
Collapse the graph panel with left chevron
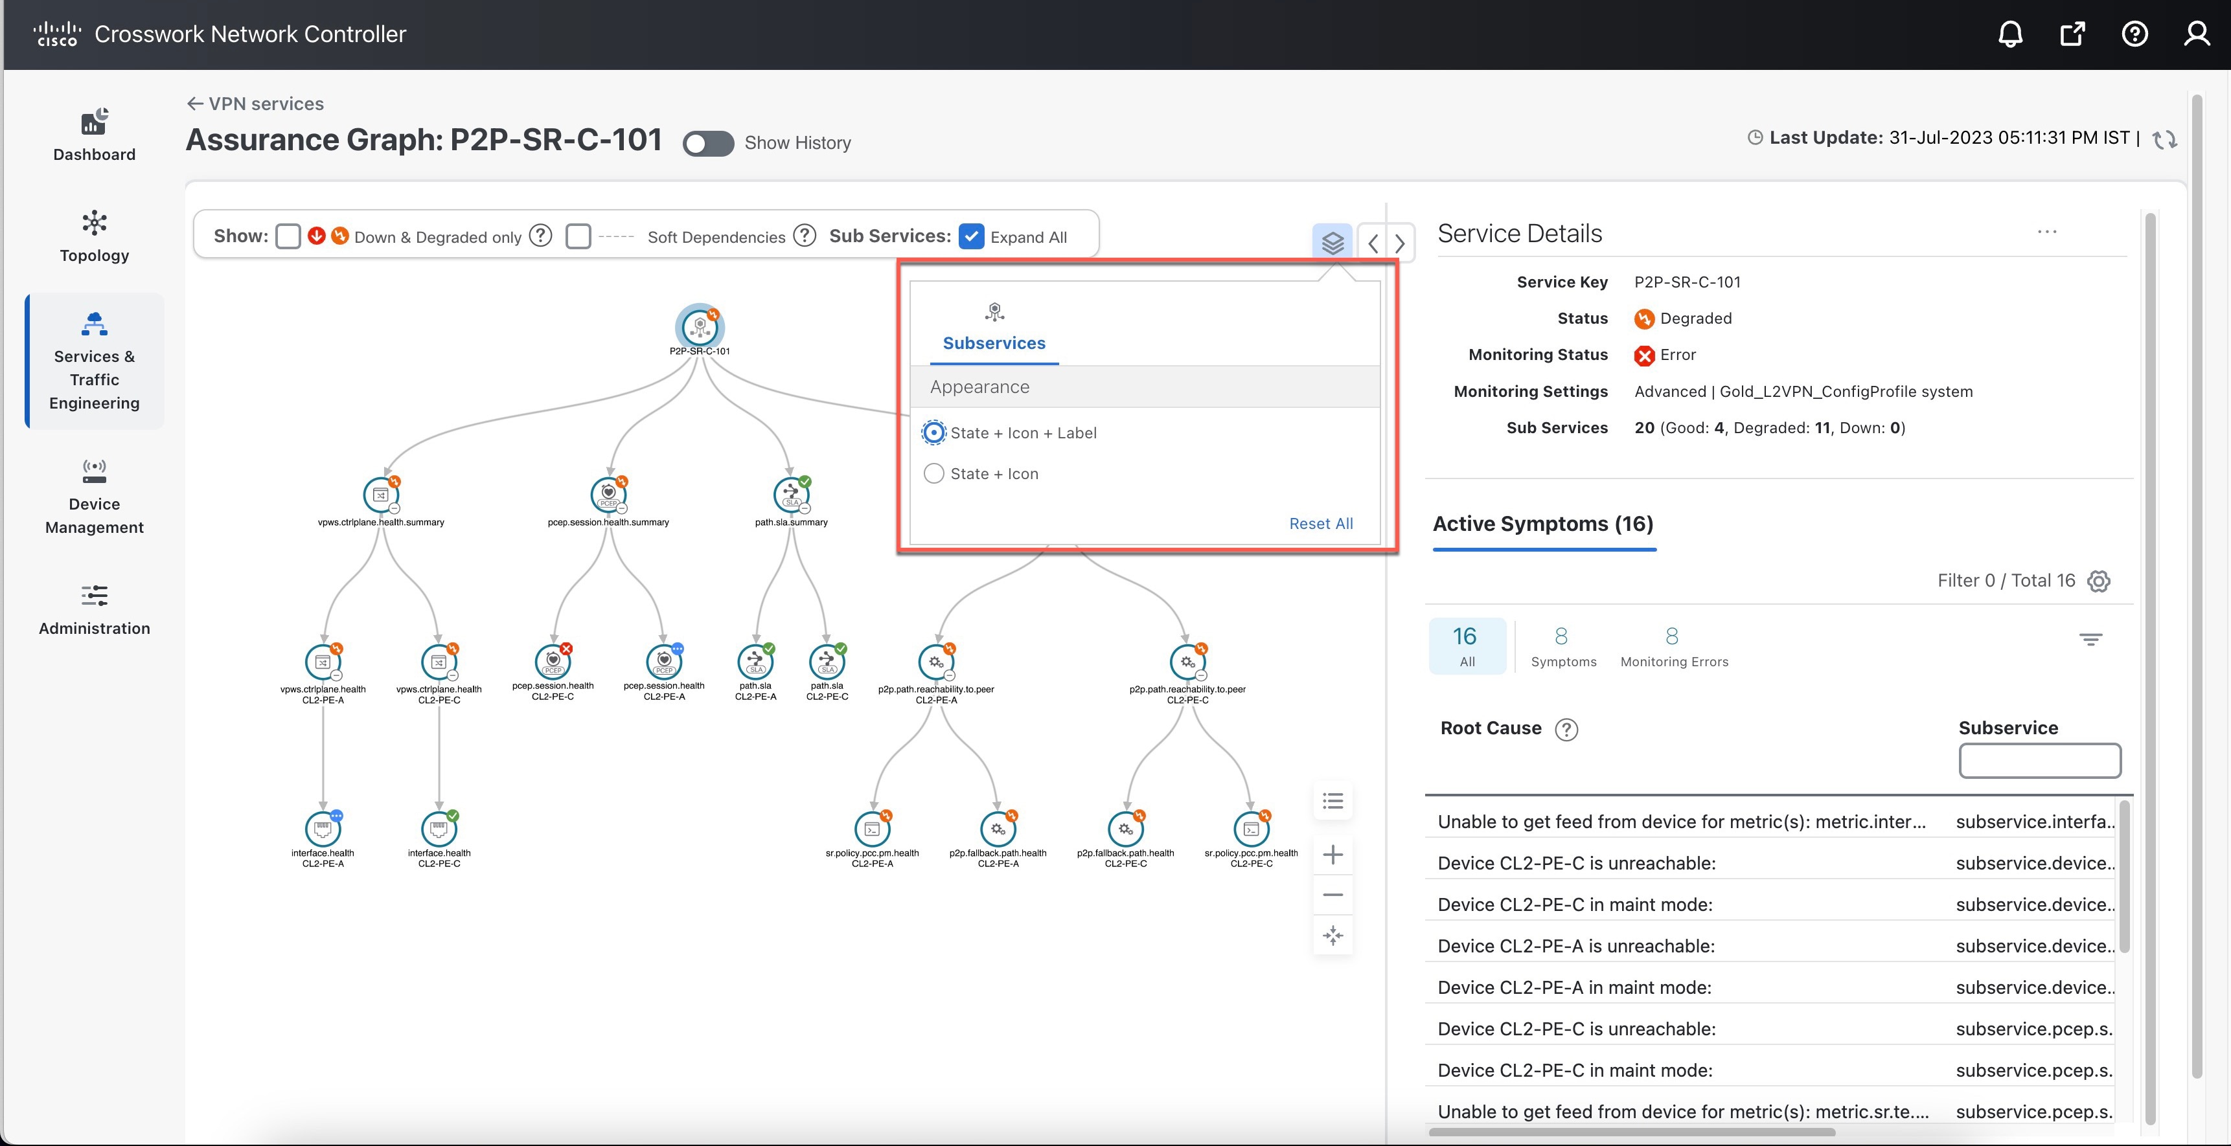tap(1372, 243)
